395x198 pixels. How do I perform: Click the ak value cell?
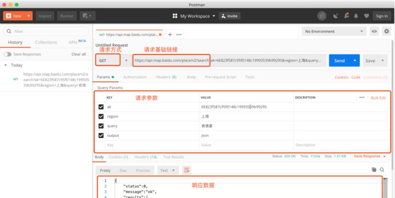tap(246, 107)
